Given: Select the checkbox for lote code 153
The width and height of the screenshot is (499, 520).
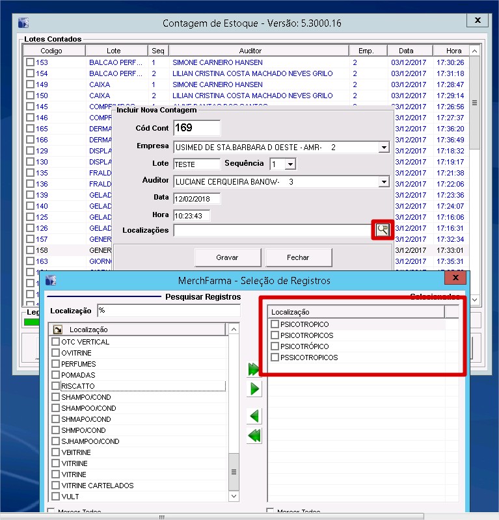Looking at the screenshot, I should [x=30, y=62].
